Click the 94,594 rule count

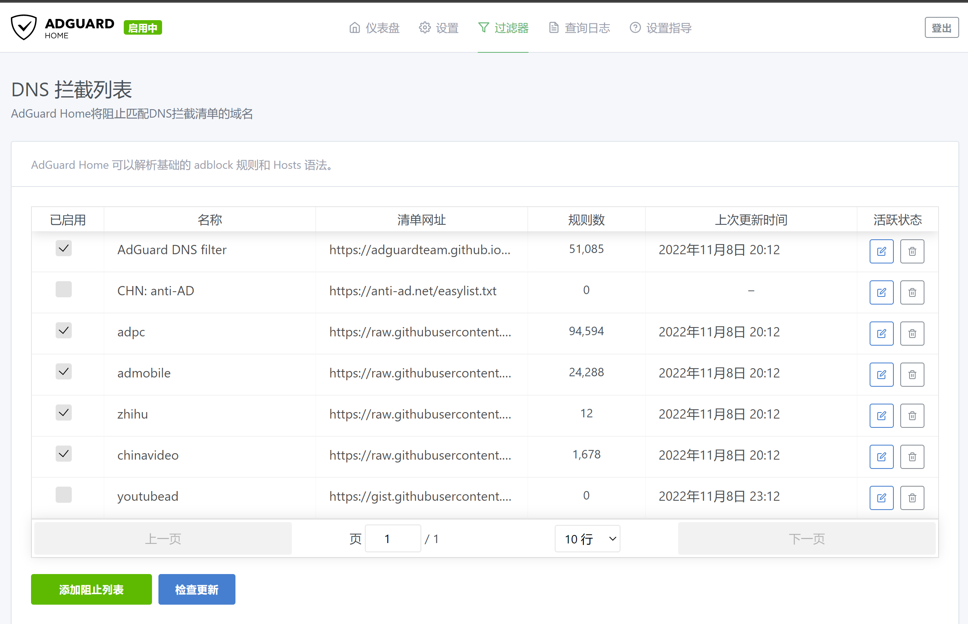coord(586,332)
